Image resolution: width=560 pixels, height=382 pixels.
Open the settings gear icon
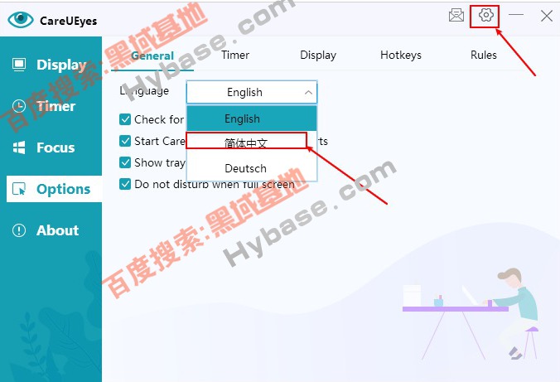point(485,16)
